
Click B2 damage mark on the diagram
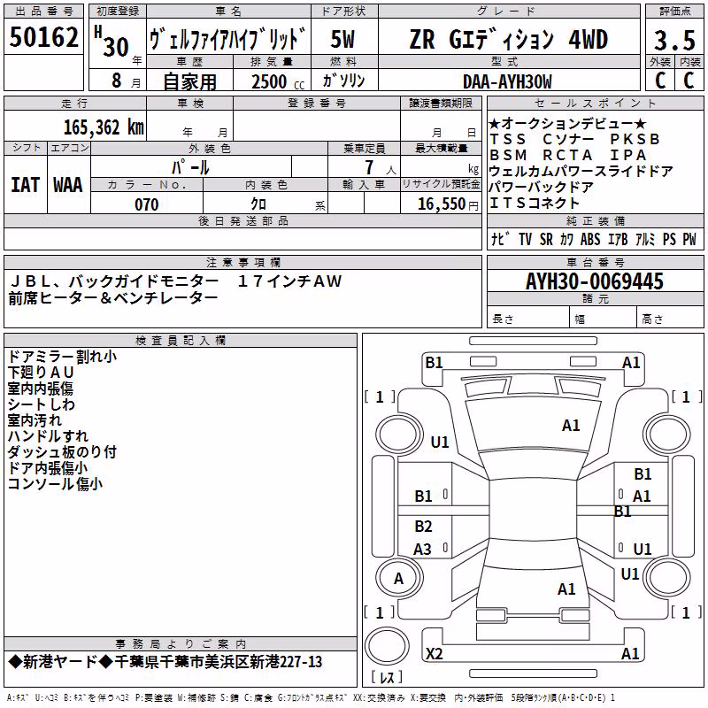[423, 527]
